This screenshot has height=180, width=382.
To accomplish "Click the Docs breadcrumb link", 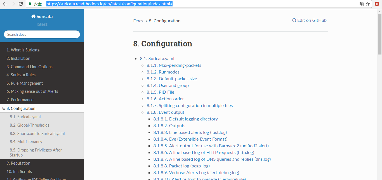I will tap(138, 21).
